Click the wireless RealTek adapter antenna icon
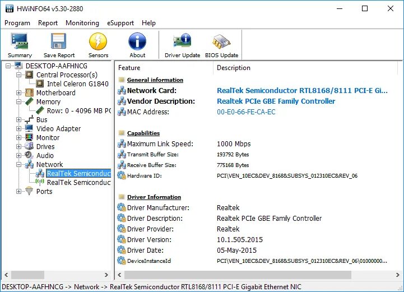This screenshot has height=292, width=404. (x=40, y=182)
